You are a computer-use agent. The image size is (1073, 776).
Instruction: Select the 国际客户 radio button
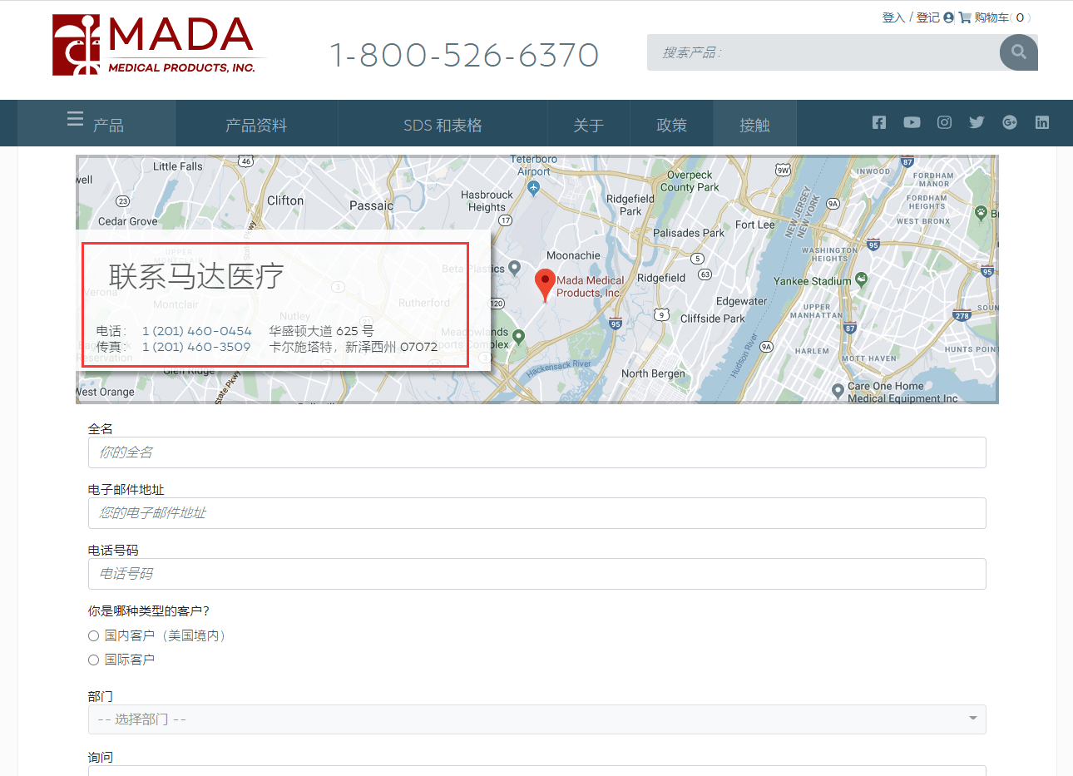[x=93, y=660]
